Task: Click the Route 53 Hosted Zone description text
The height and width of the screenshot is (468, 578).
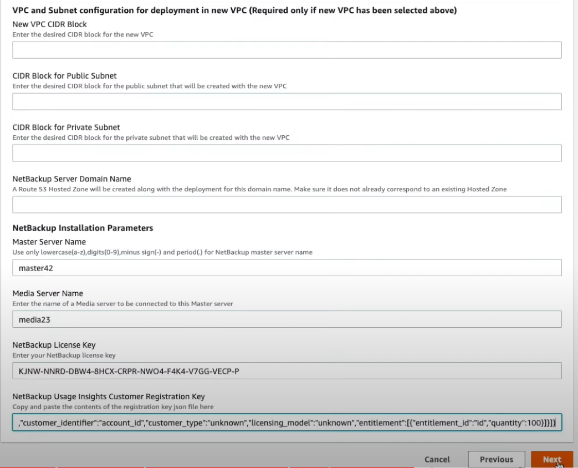Action: (259, 189)
